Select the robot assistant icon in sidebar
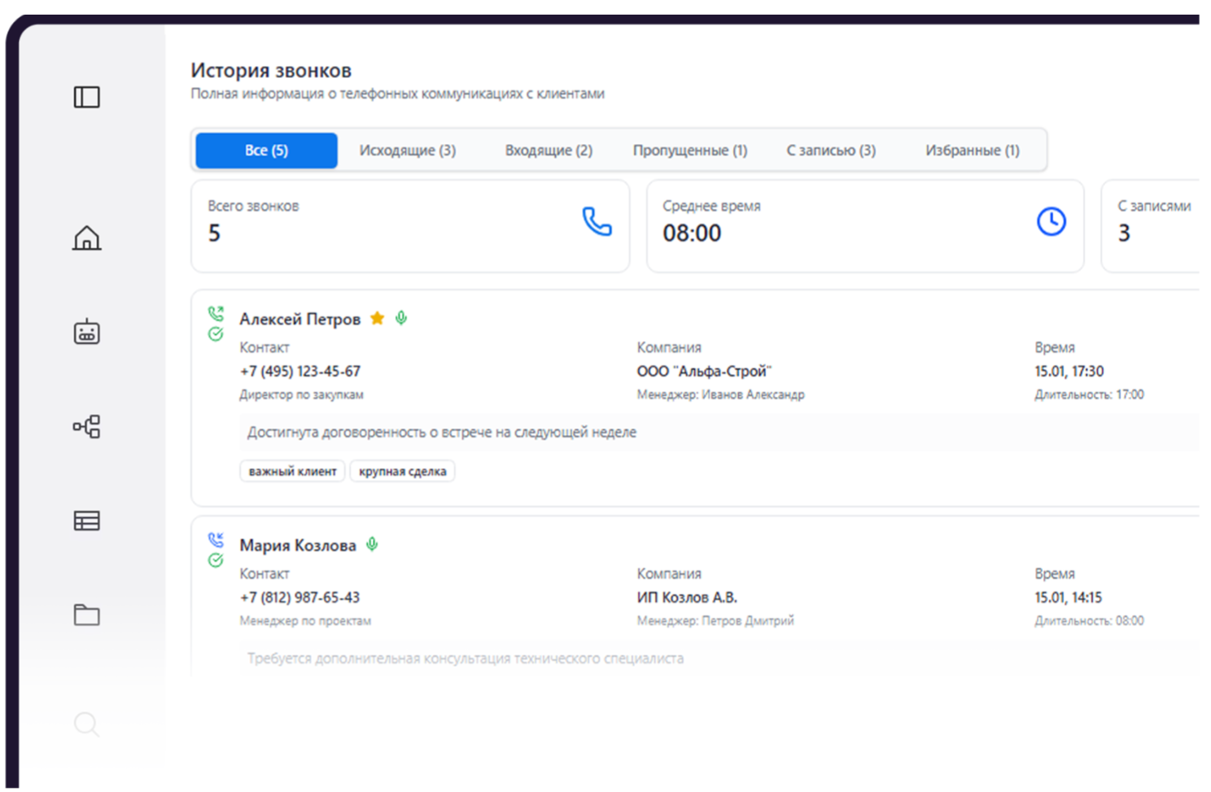Viewport: 1211px width, 792px height. pyautogui.click(x=86, y=332)
